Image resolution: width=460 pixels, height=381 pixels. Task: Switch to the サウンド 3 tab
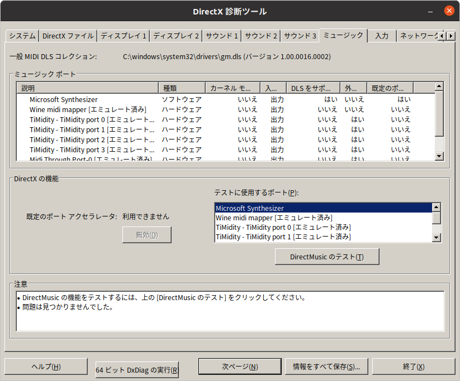click(x=300, y=36)
